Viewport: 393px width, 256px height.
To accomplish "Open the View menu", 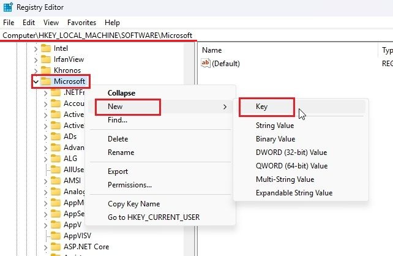I will coord(51,23).
